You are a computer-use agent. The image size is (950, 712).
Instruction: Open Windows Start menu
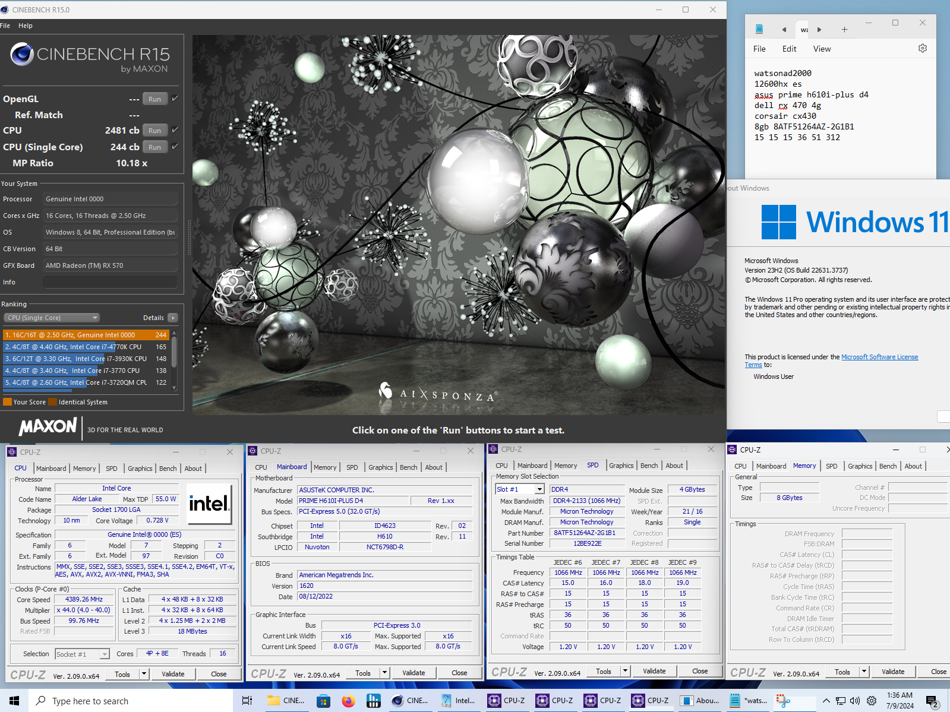[x=14, y=701]
